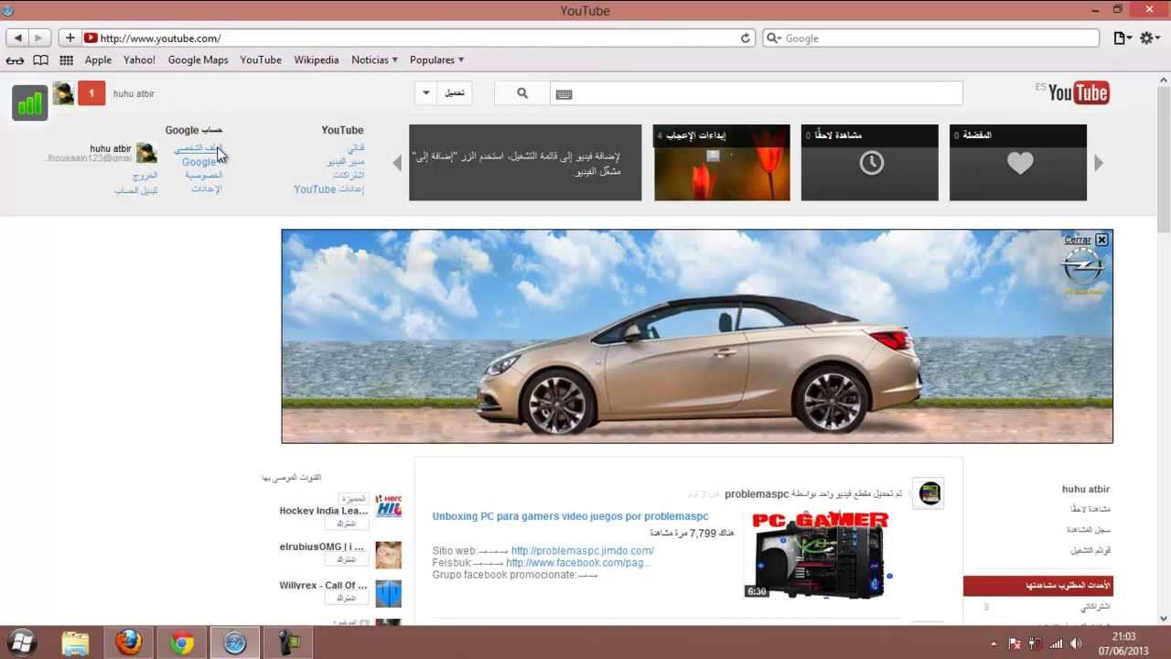This screenshot has width=1171, height=659.
Task: Open Unboxing PC para gamers video title
Action: point(570,516)
